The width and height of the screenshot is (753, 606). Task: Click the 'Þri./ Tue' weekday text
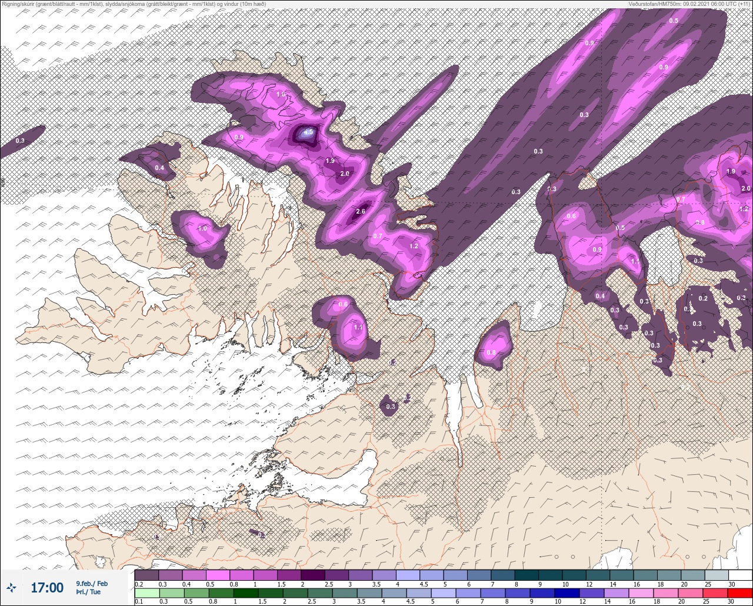pos(88,592)
